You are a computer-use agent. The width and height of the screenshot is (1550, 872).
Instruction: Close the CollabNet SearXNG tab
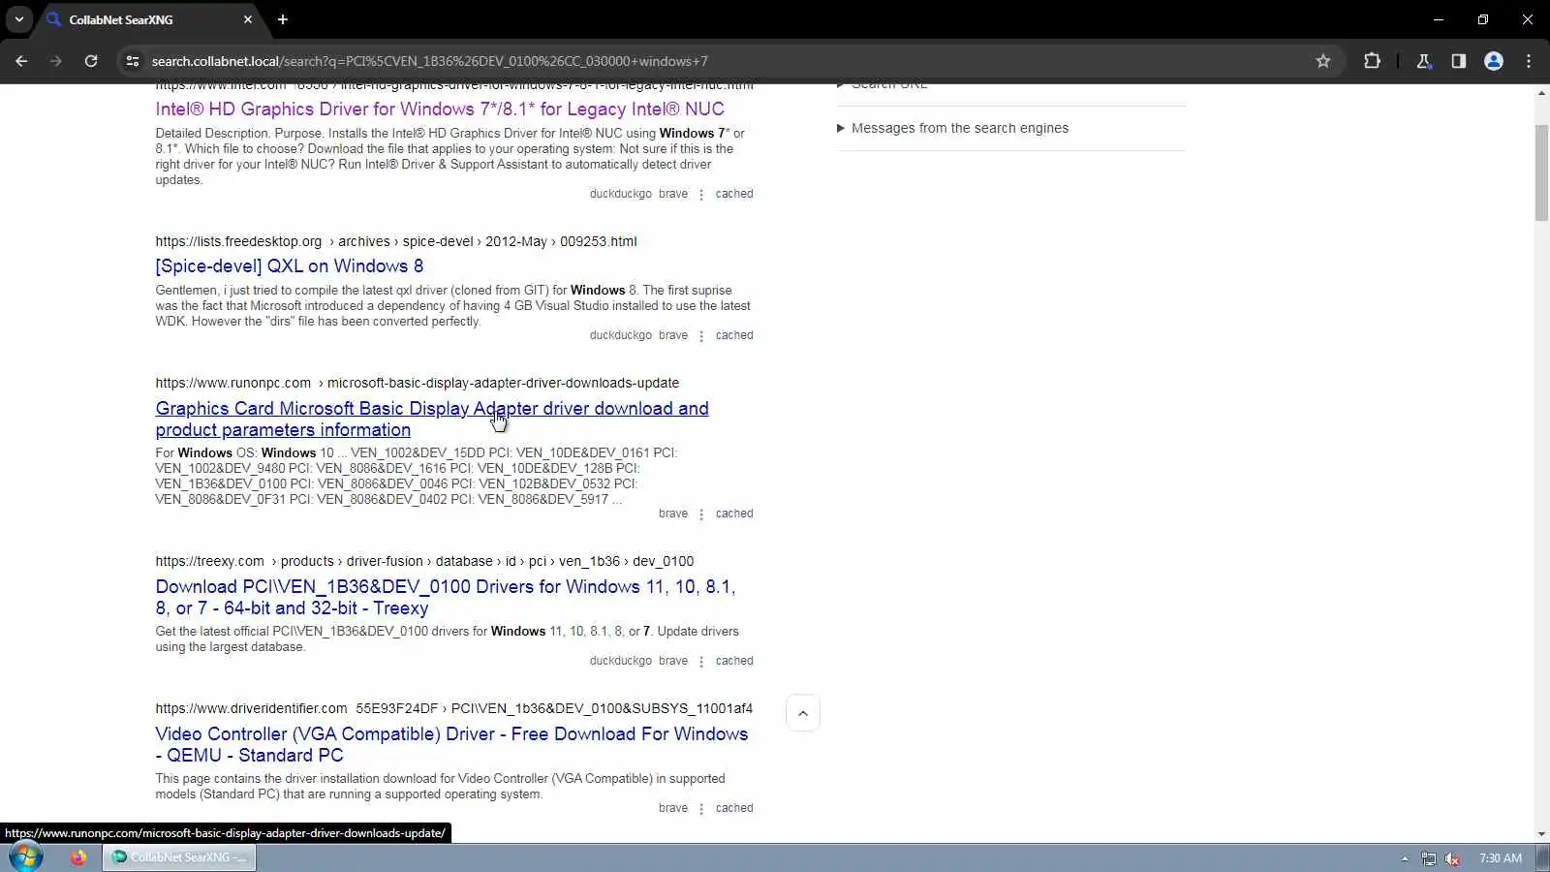pyautogui.click(x=248, y=19)
